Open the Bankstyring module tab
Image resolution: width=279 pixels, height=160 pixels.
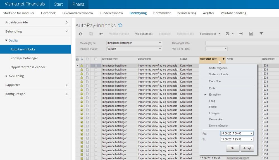tap(138, 13)
